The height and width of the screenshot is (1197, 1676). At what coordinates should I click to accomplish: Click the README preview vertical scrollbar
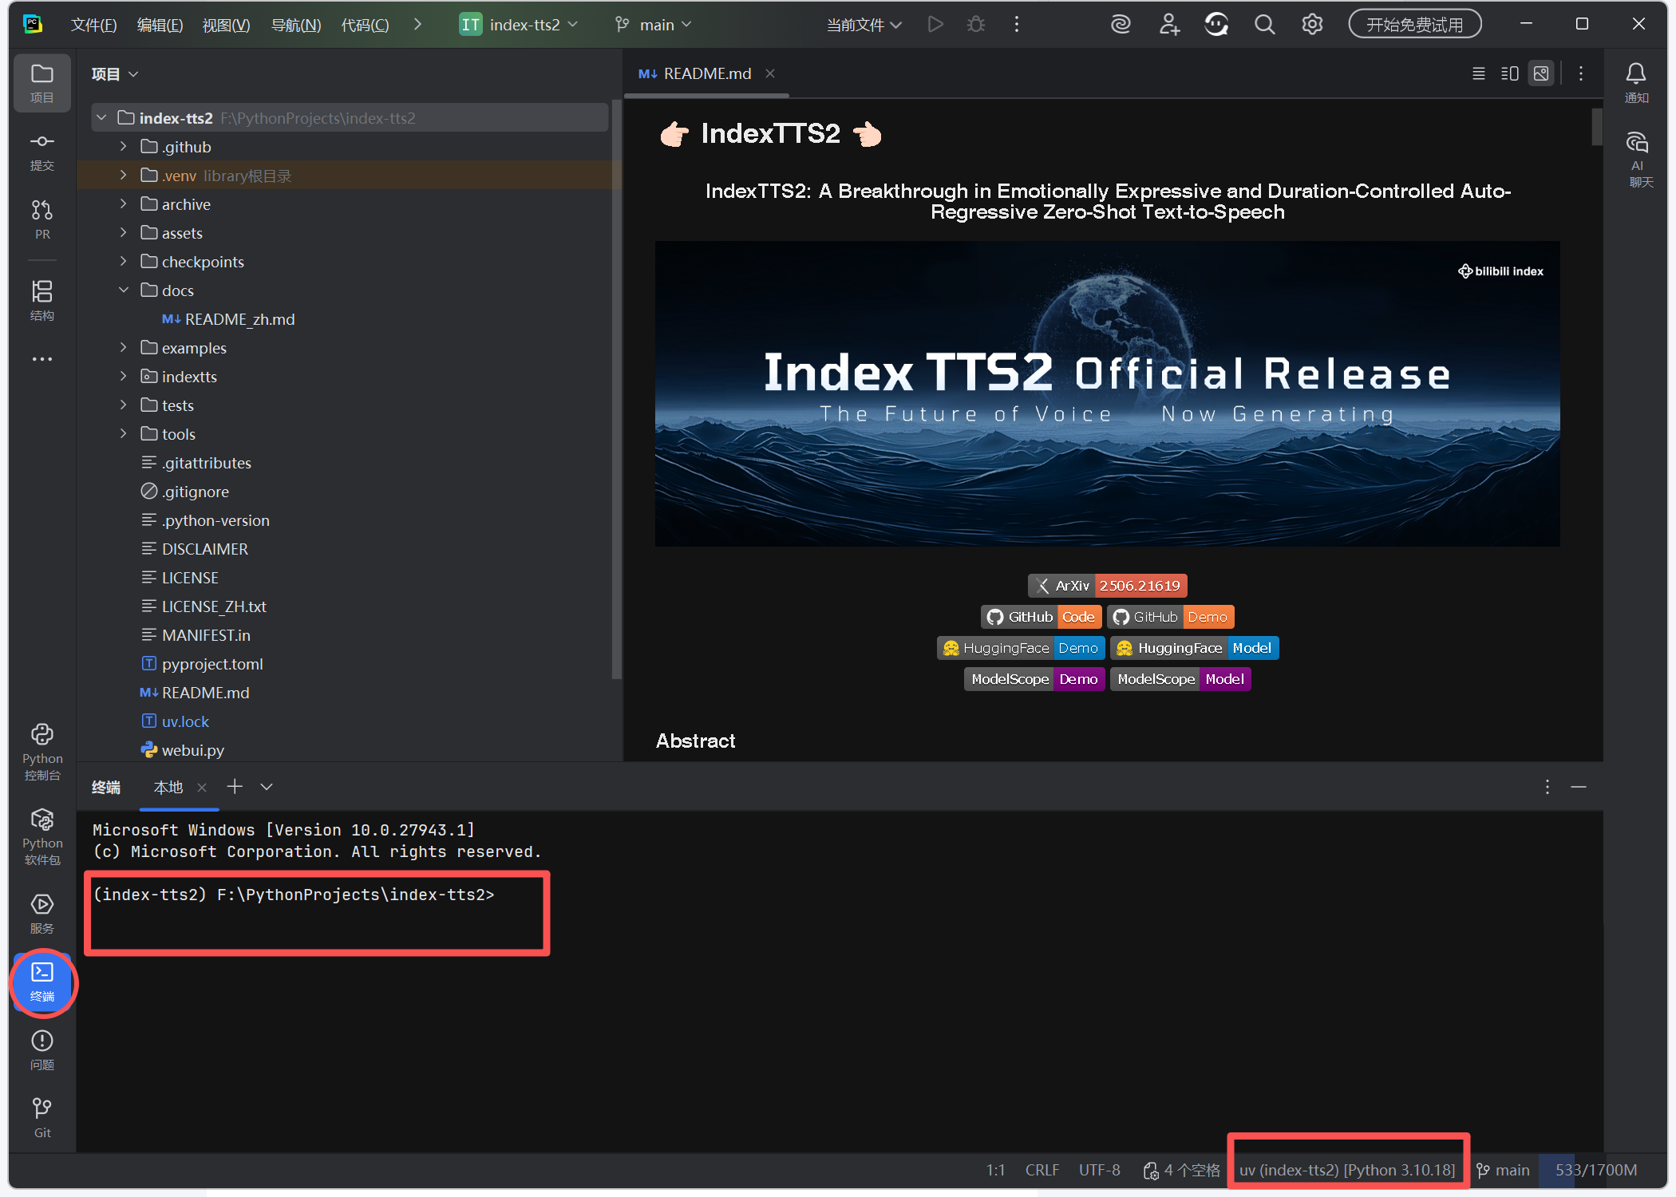1597,128
